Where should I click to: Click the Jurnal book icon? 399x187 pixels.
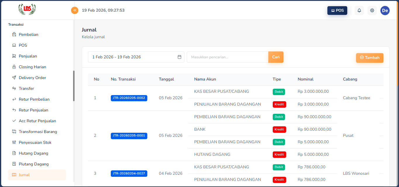[x=14, y=175]
